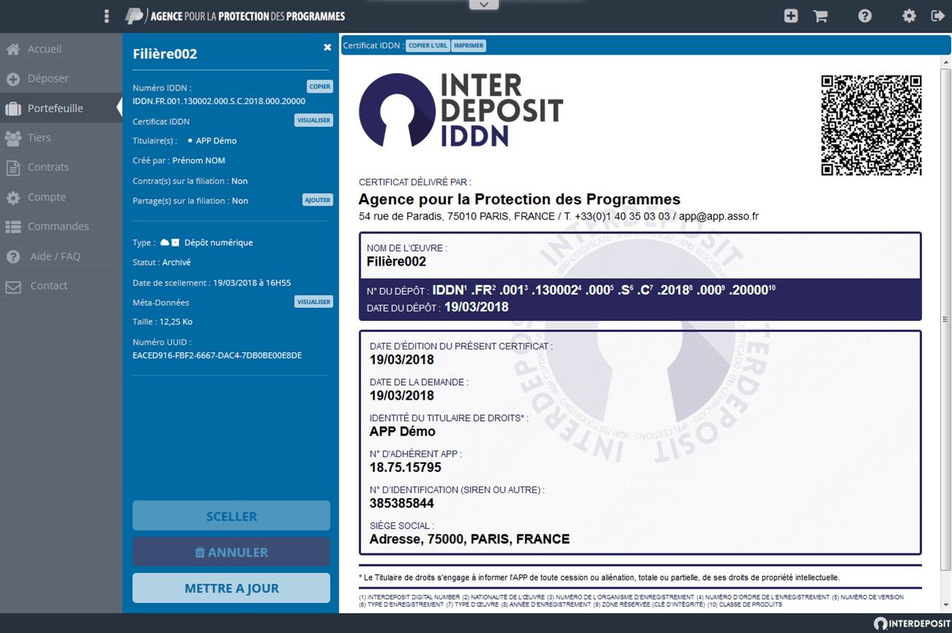Click the certificate QR code
Screen dimensions: 952x633
coord(872,125)
